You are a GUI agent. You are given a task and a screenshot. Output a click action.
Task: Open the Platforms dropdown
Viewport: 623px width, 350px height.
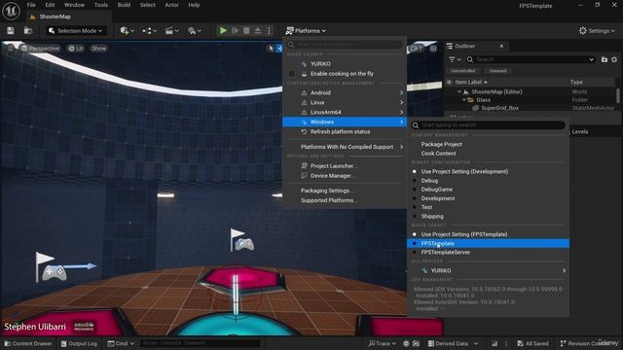306,30
